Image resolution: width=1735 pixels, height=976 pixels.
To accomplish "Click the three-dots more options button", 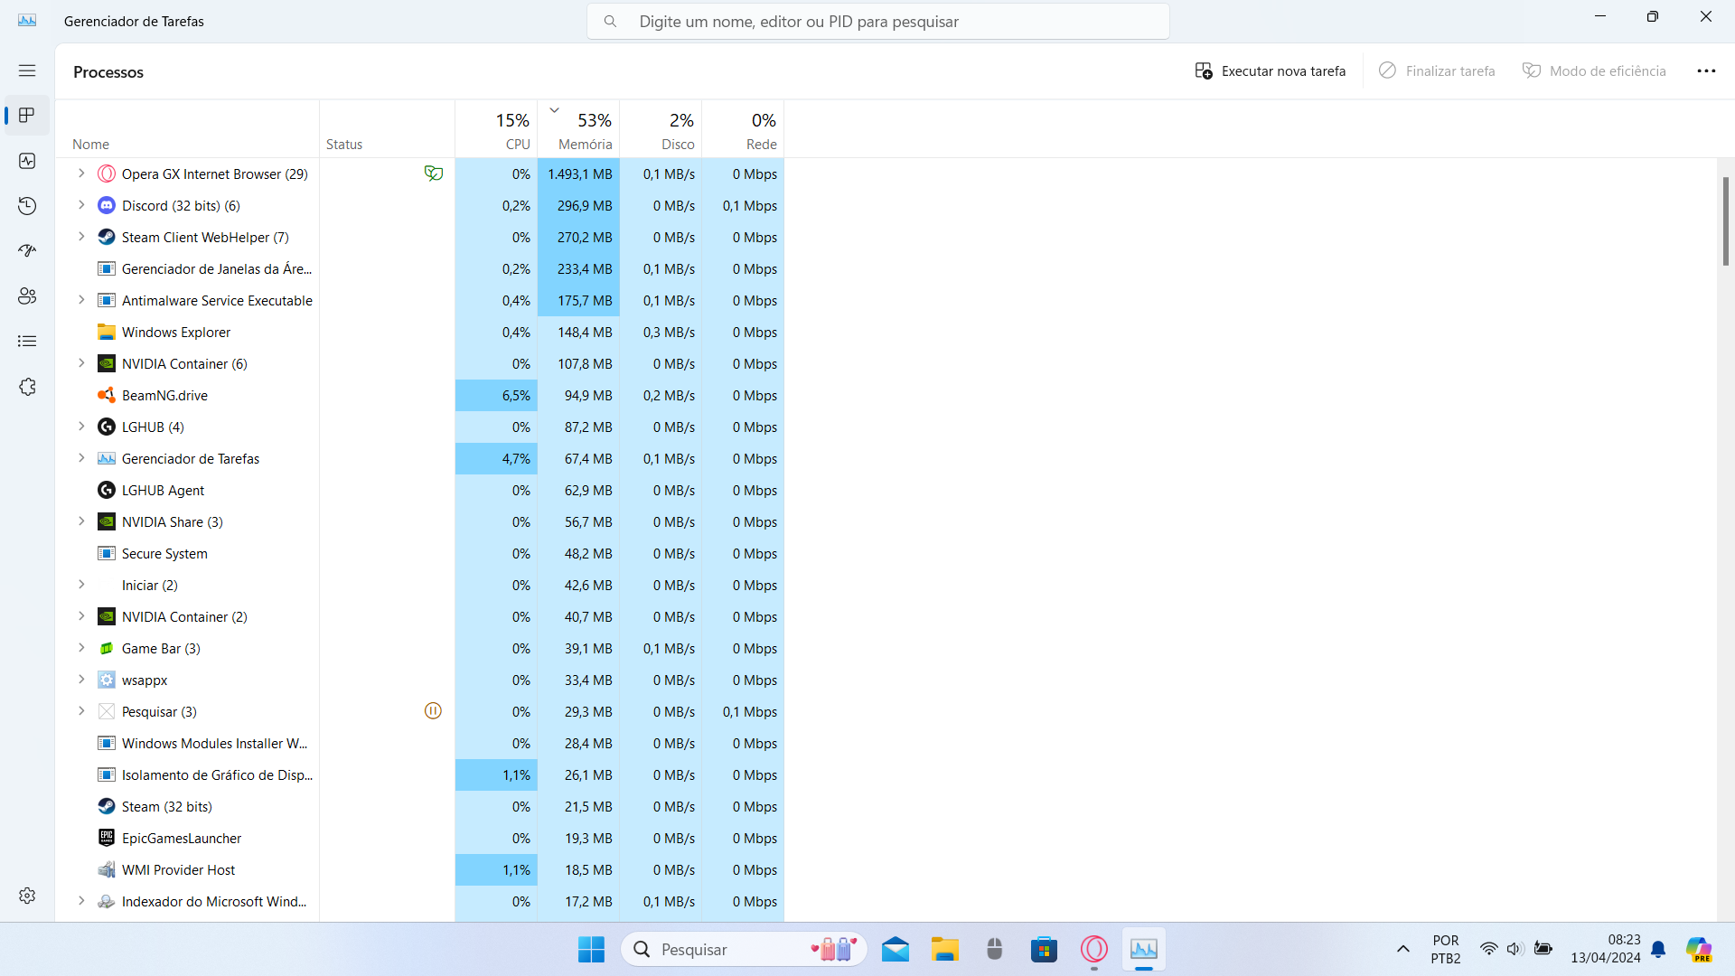I will click(1705, 71).
